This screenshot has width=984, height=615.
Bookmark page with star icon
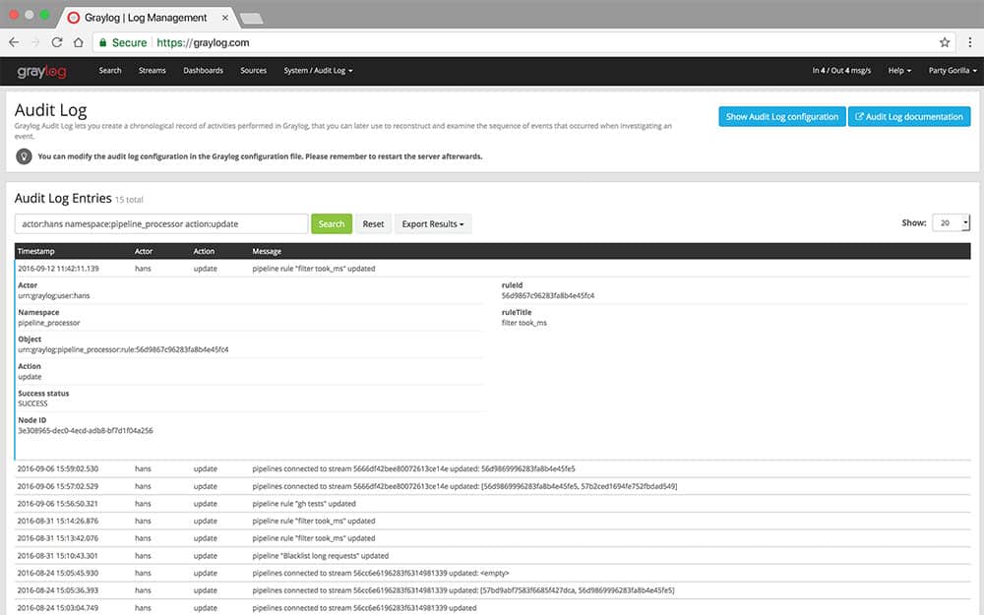945,42
